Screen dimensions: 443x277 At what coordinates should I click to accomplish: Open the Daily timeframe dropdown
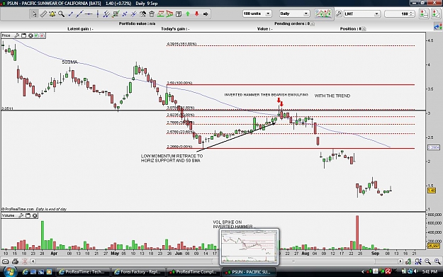point(294,13)
